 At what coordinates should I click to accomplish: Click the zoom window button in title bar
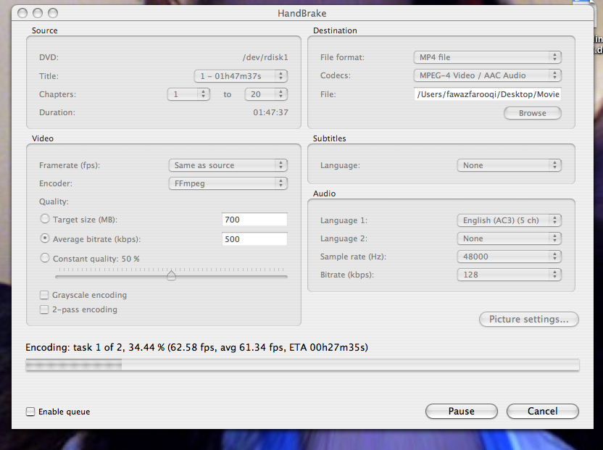coord(53,14)
